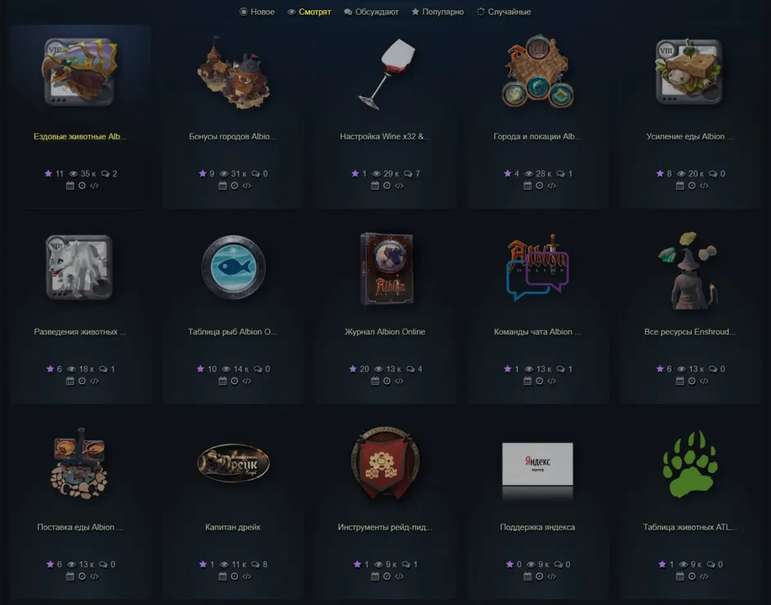Click the star rating icon of Бонусы городов
Viewport: 771px width, 605px height.
tap(203, 173)
